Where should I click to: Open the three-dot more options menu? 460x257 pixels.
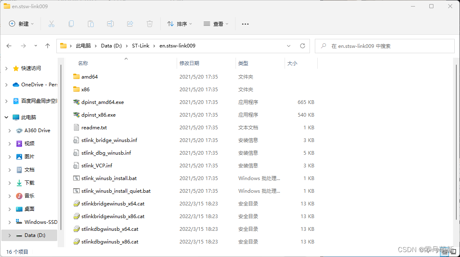point(245,24)
